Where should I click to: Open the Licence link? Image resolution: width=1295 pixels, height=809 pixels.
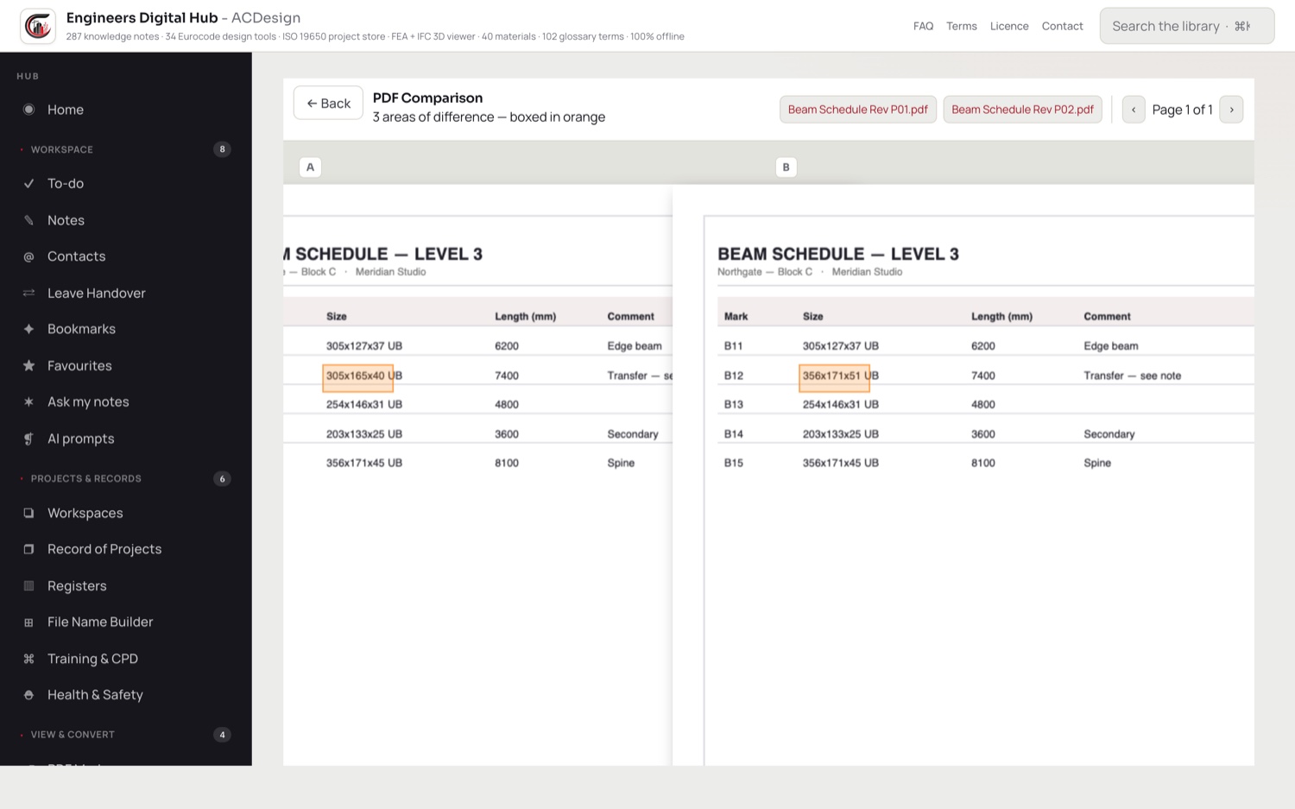[1009, 26]
